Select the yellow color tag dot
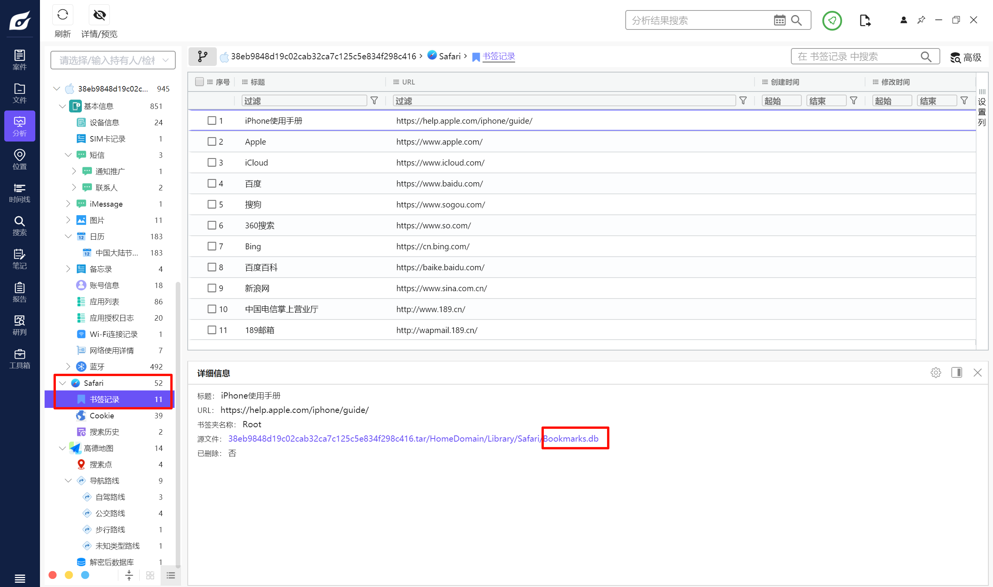This screenshot has width=993, height=587. (69, 575)
